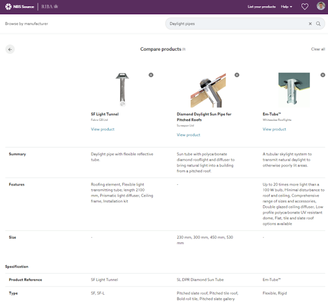Click summary 'A tubular skylight system' text
The width and height of the screenshot is (328, 302).
(287, 160)
